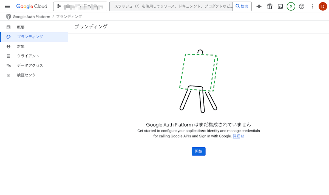Click the external-link icon next to 詳細
Image resolution: width=329 pixels, height=195 pixels.
pyautogui.click(x=243, y=136)
